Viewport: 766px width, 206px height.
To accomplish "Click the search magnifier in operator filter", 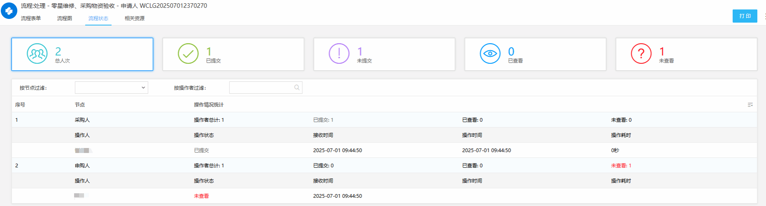I will tap(297, 88).
